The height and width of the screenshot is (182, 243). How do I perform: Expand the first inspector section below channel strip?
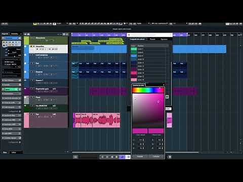[11, 80]
